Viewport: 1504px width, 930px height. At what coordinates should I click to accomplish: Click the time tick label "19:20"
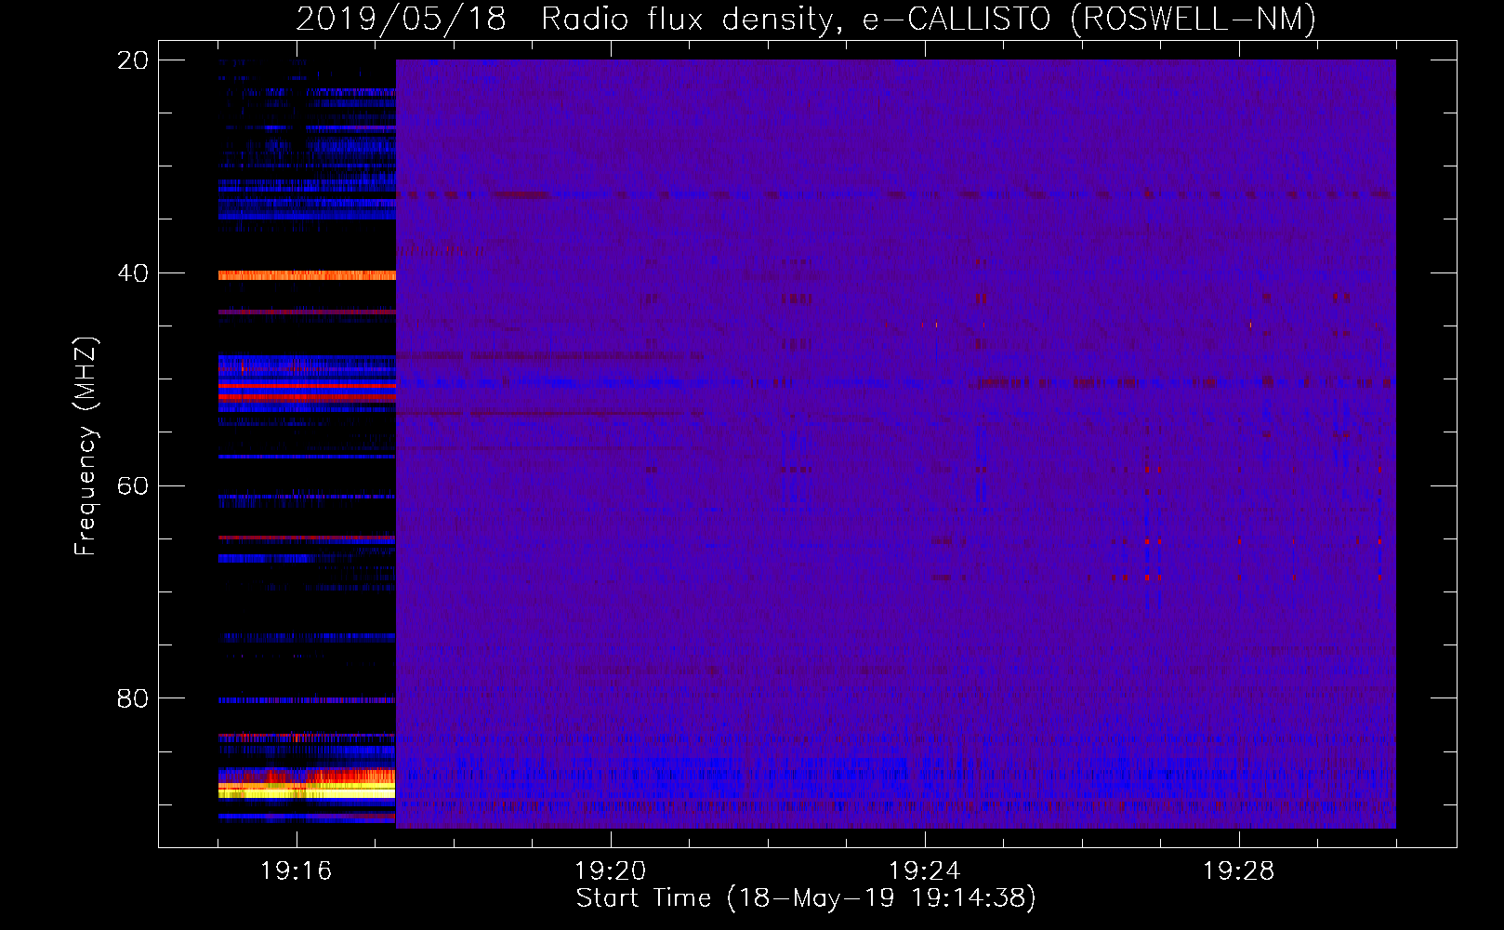click(x=611, y=871)
